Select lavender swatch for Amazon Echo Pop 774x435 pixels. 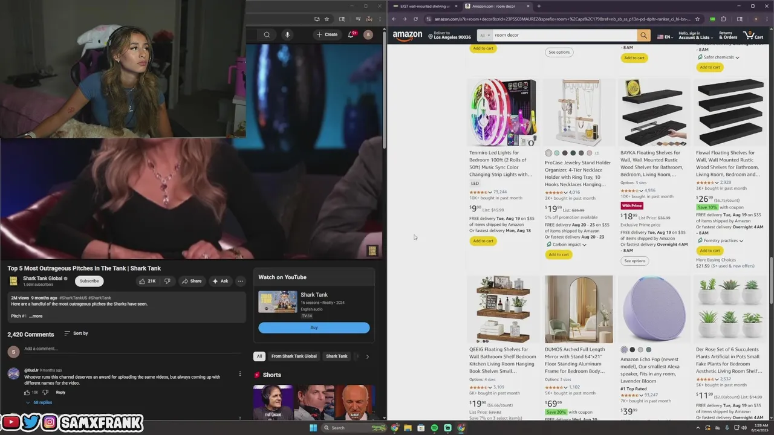(624, 350)
